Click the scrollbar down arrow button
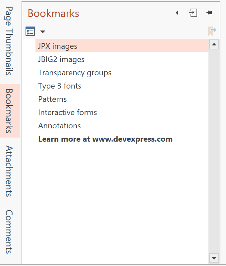This screenshot has height=266, width=226. [x=214, y=258]
